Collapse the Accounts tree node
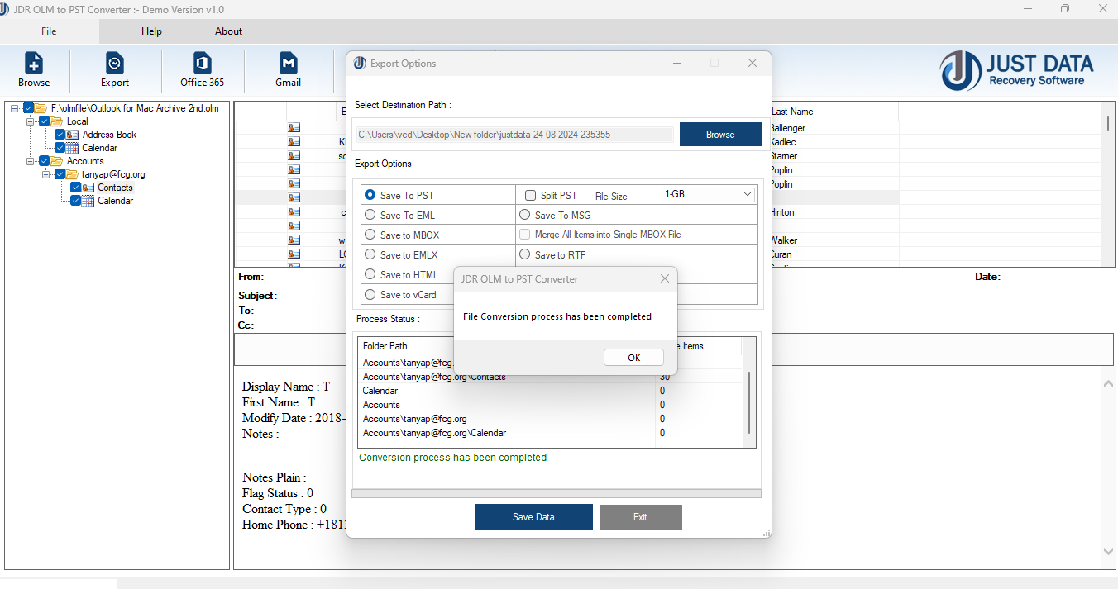This screenshot has height=589, width=1118. [x=31, y=161]
